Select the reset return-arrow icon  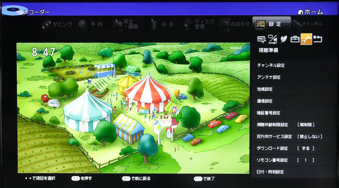(x=318, y=39)
